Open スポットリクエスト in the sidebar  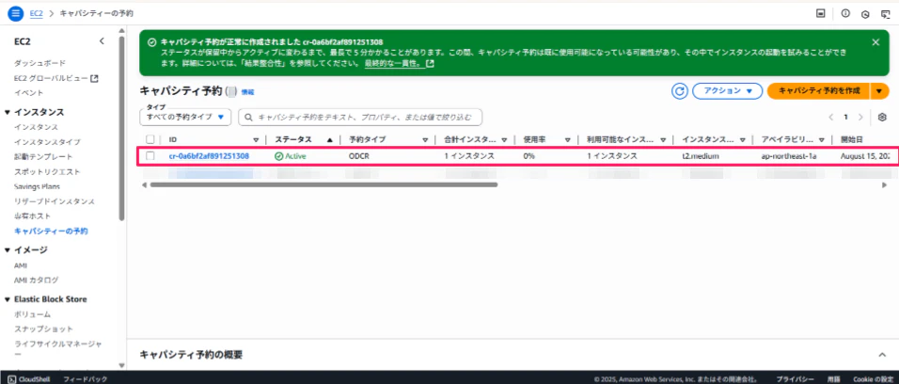[48, 171]
